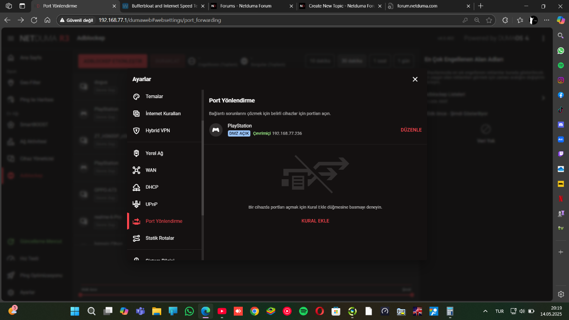569x320 pixels.
Task: Click the zoom magnifier in address bar
Action: pos(477,20)
